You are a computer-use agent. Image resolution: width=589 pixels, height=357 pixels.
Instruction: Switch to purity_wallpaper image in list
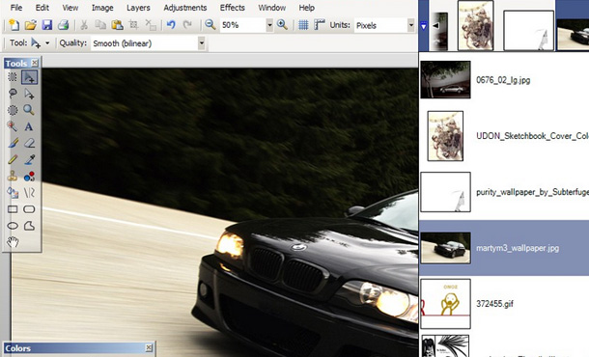[504, 192]
